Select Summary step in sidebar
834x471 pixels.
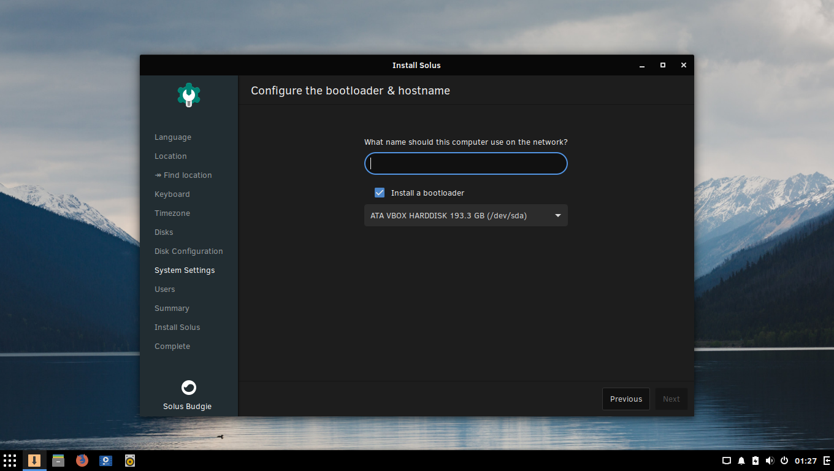[x=172, y=308]
